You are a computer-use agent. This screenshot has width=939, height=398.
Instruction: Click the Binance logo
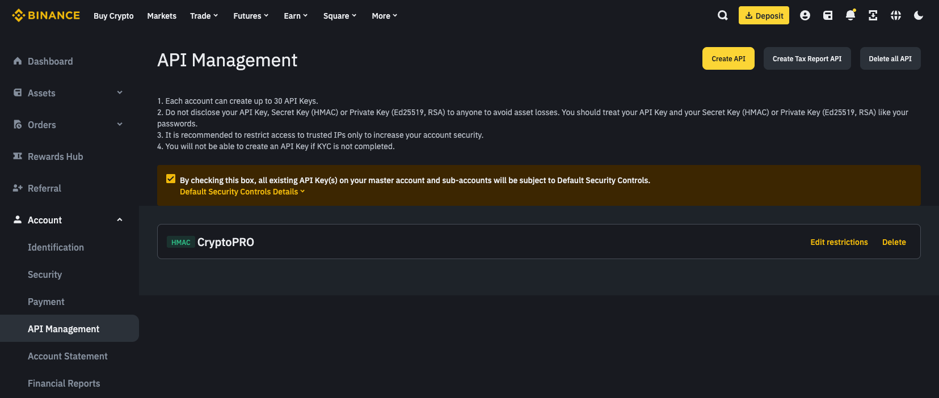coord(46,15)
